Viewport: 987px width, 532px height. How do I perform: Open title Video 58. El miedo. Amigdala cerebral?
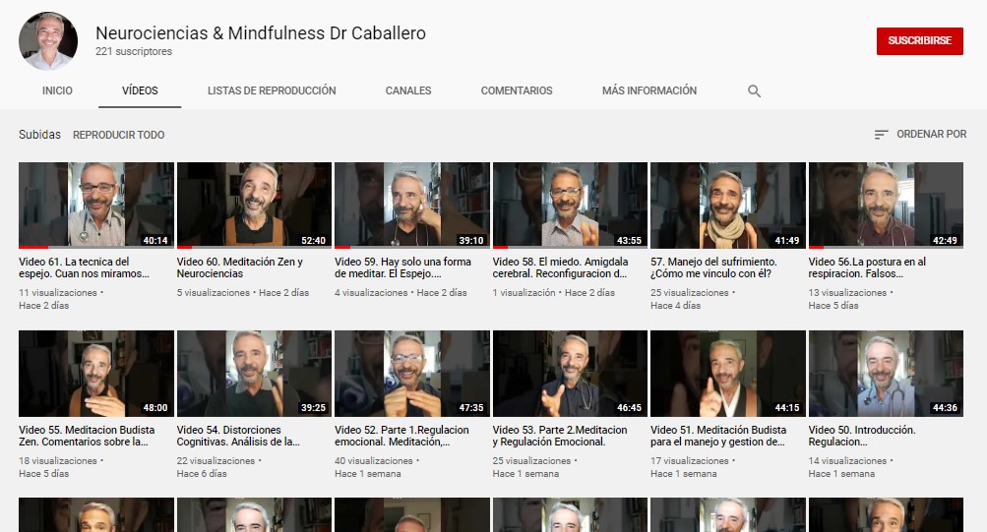[x=560, y=267]
